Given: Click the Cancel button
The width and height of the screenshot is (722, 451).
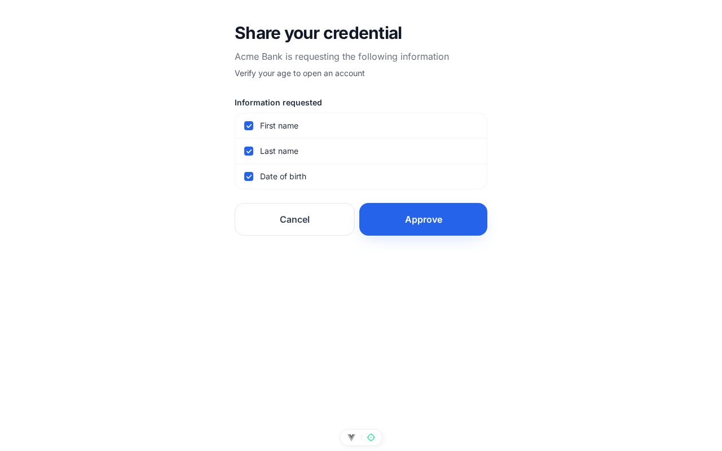Looking at the screenshot, I should coord(294,219).
